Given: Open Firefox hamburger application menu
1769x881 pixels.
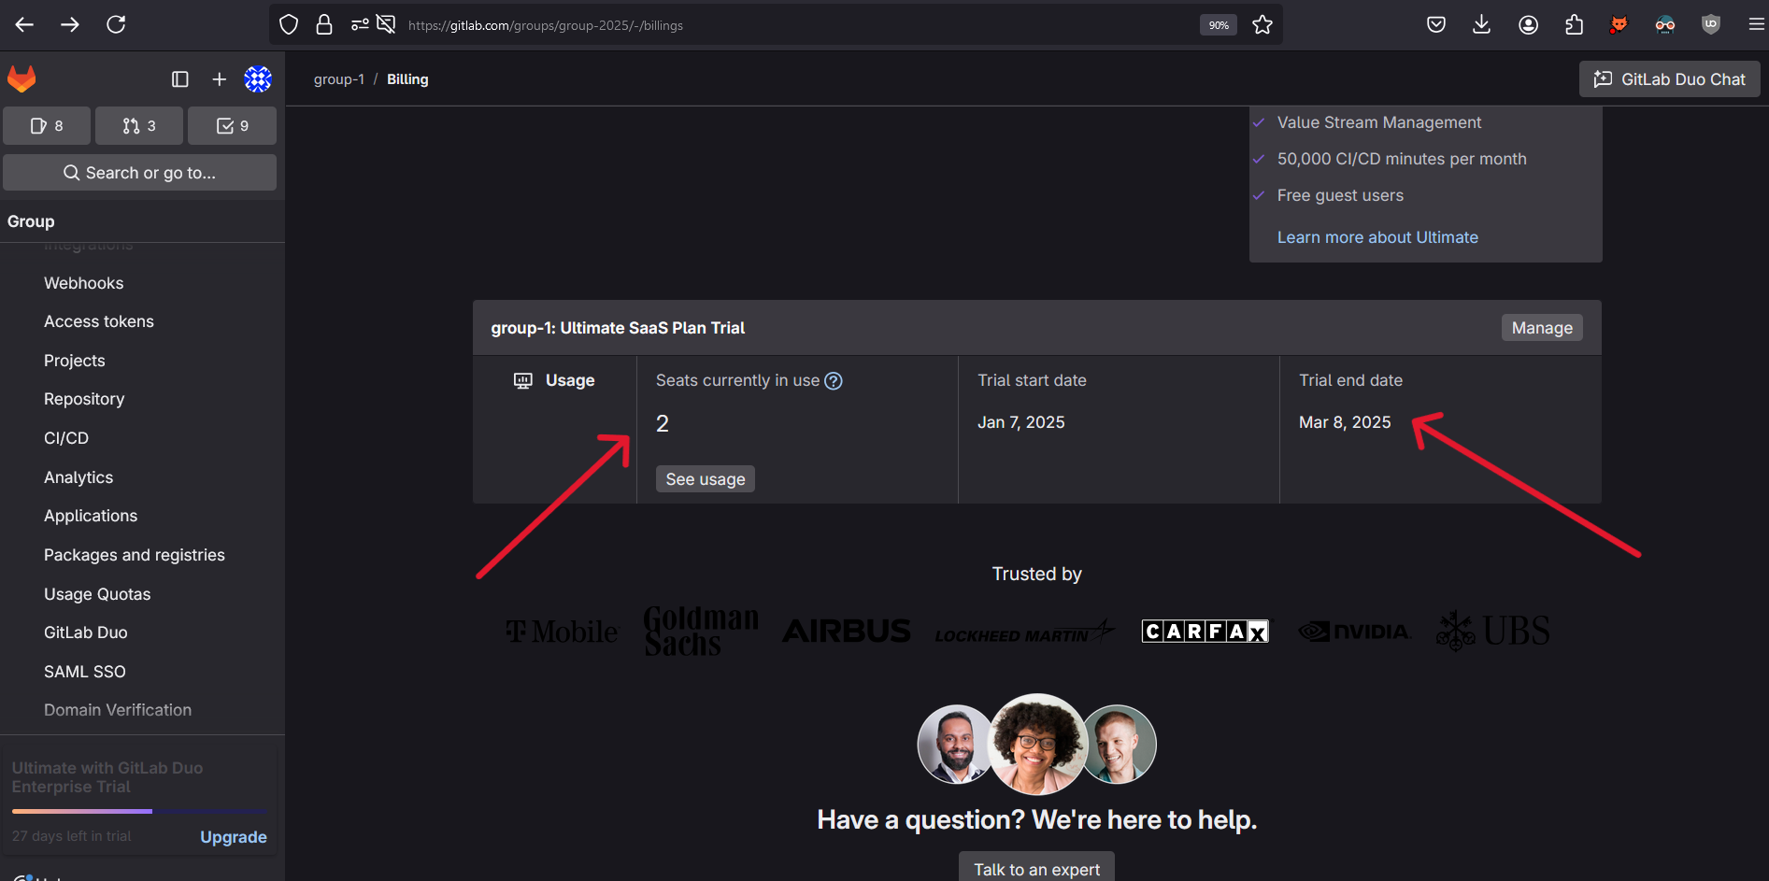Looking at the screenshot, I should [x=1756, y=25].
